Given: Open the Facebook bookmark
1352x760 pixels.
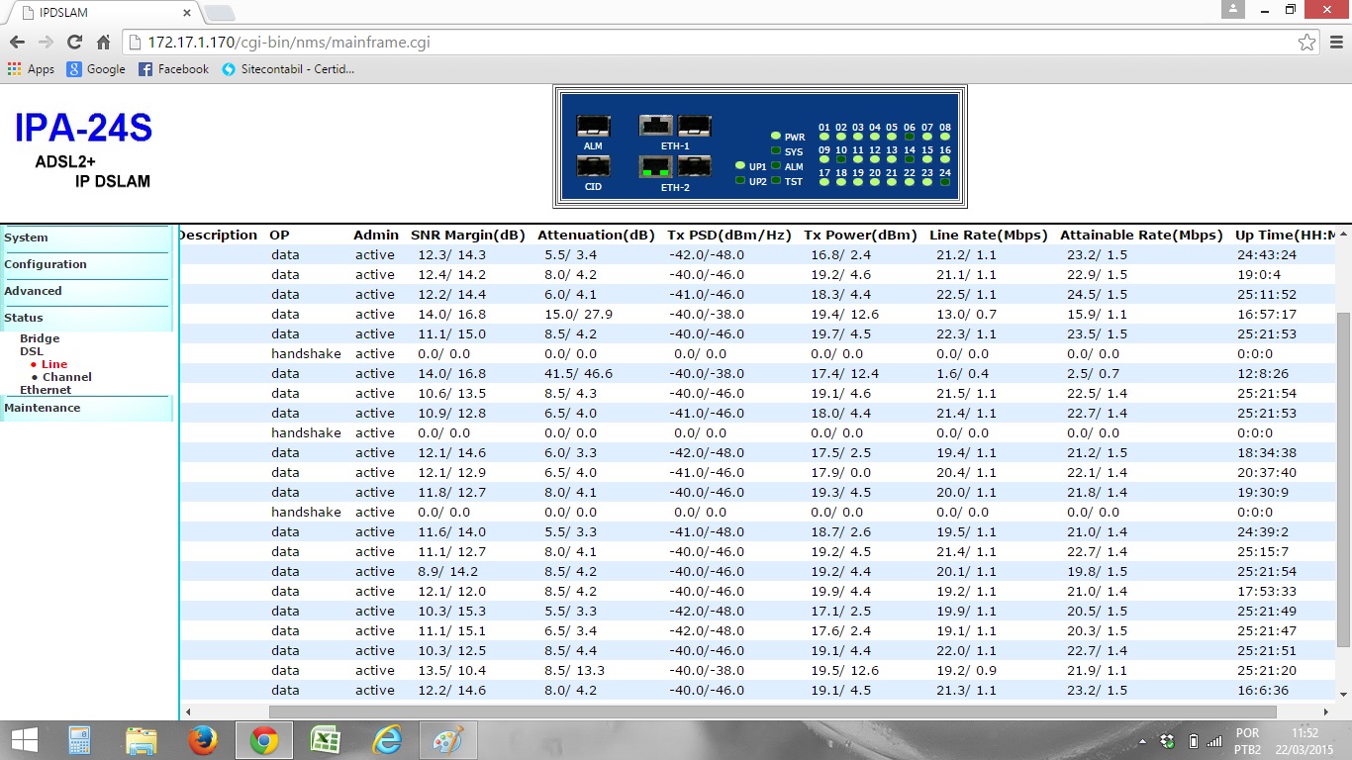Looking at the screenshot, I should click(174, 69).
